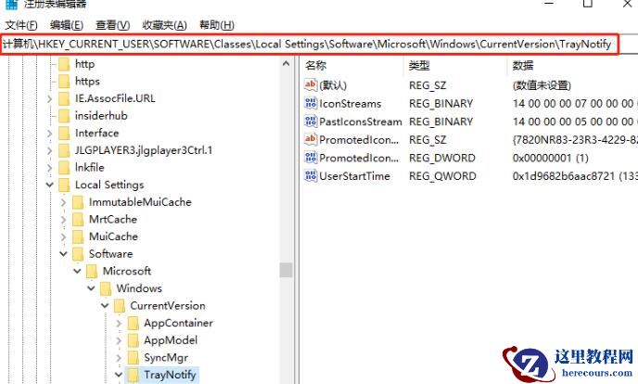The width and height of the screenshot is (638, 384).
Task: Open the 查看(V) menu
Action: 113,25
